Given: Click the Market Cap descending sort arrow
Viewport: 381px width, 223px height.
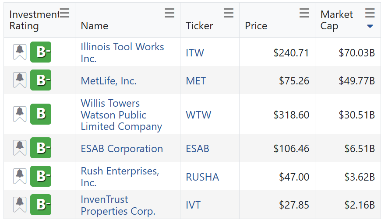Looking at the screenshot, I should pyautogui.click(x=370, y=26).
